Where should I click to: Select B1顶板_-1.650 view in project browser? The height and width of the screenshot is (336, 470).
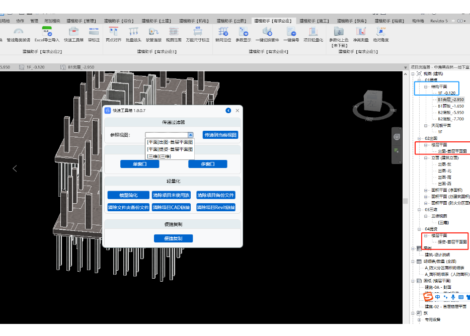click(450, 106)
